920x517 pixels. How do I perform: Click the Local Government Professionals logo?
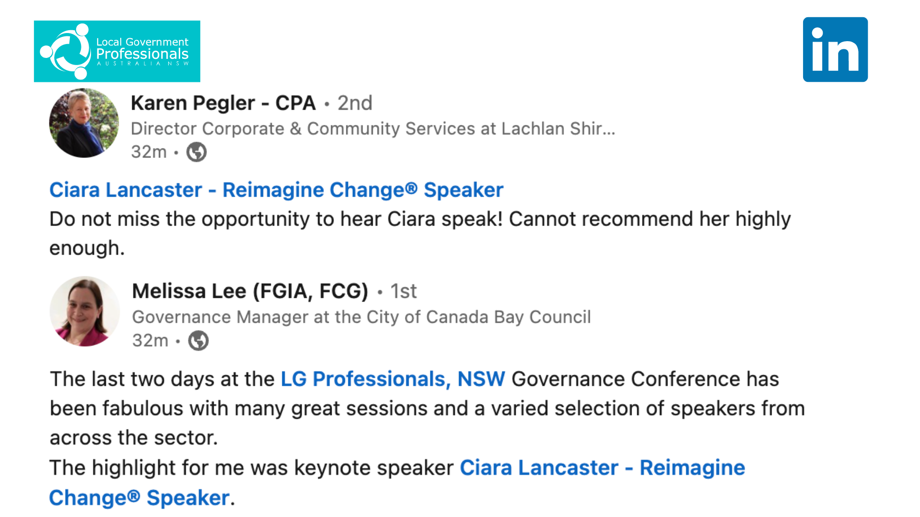click(x=117, y=51)
